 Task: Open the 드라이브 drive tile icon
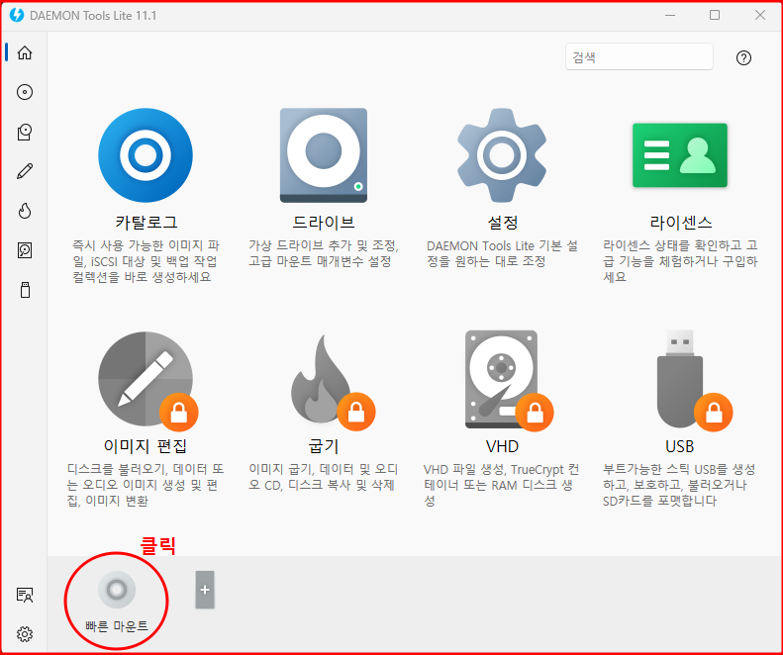coord(324,155)
